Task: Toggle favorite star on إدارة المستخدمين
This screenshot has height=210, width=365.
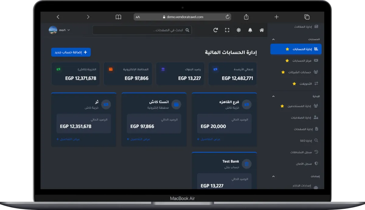Action: [x=282, y=106]
